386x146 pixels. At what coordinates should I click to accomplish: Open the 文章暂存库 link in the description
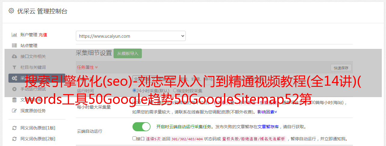click(x=268, y=127)
